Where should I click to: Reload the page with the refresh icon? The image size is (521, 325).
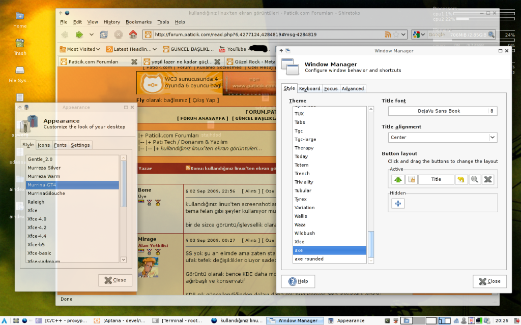pos(104,35)
